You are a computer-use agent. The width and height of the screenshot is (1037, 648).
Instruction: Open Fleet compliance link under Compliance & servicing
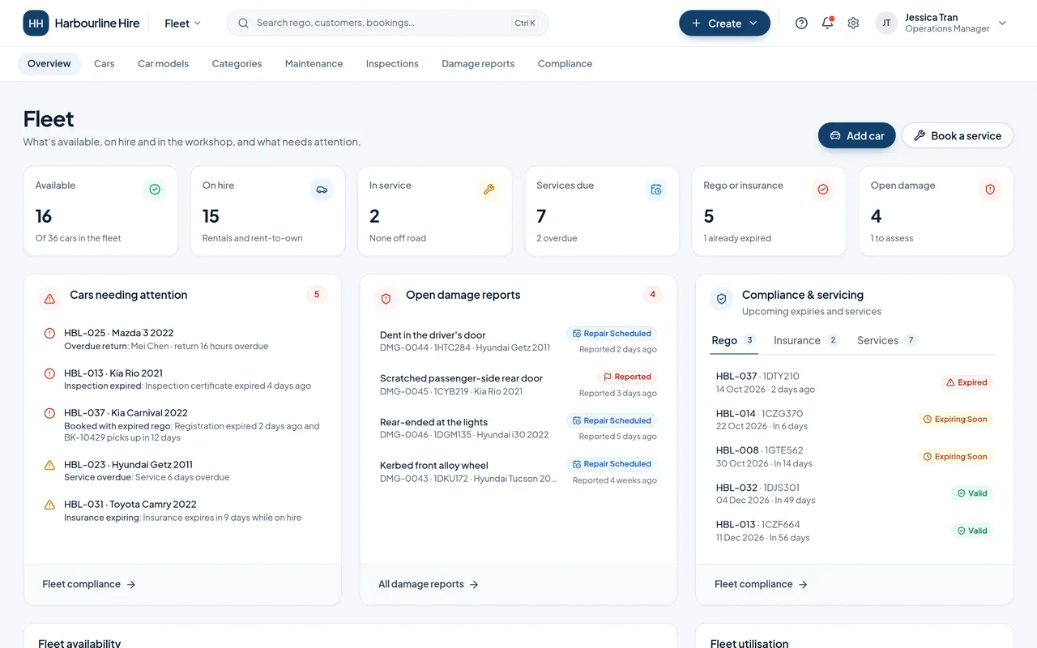762,584
